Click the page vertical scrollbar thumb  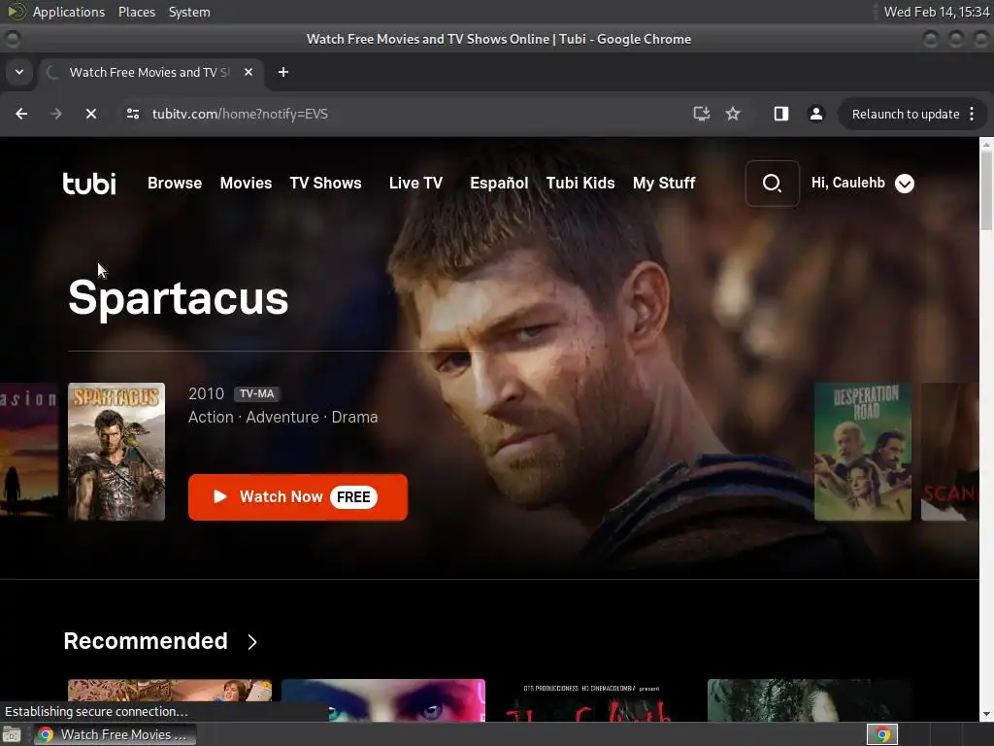coord(986,190)
